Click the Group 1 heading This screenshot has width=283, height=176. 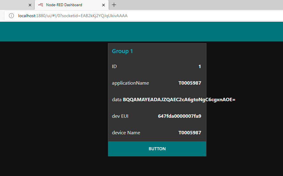122,51
